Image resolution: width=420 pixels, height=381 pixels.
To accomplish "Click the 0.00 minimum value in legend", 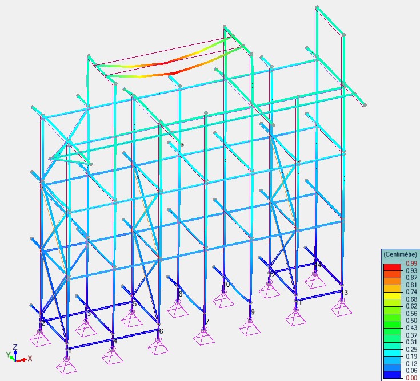I will pos(410,378).
